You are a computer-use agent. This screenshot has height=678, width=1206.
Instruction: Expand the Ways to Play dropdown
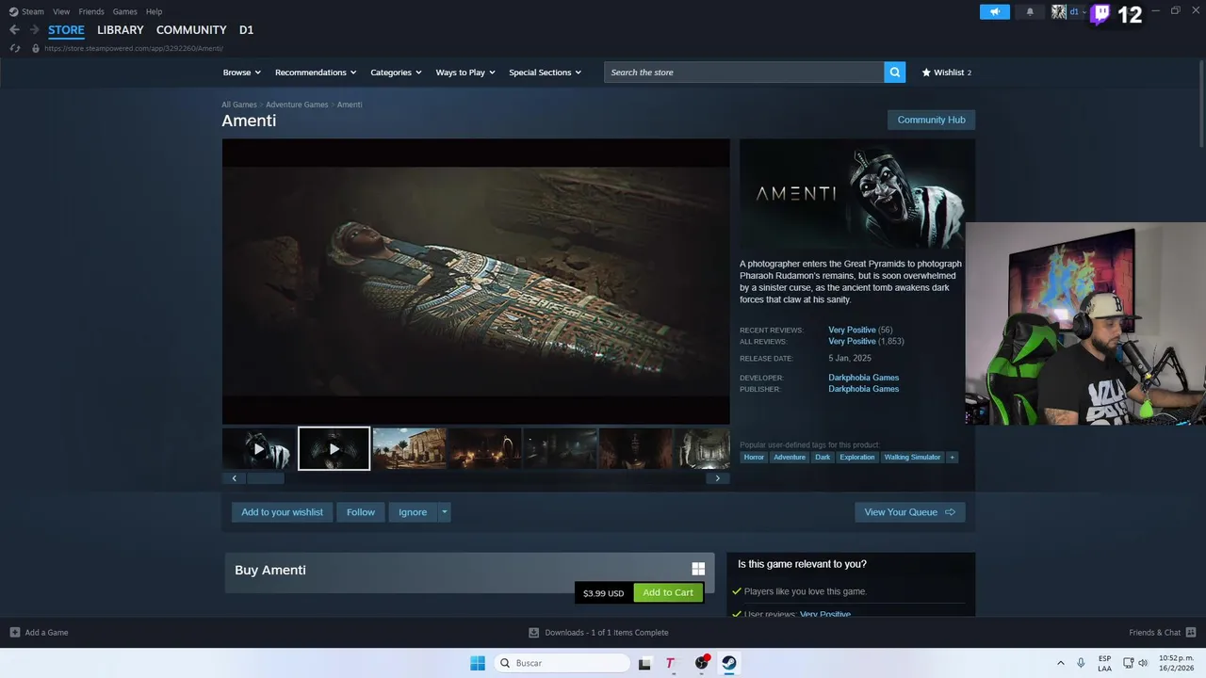click(465, 73)
